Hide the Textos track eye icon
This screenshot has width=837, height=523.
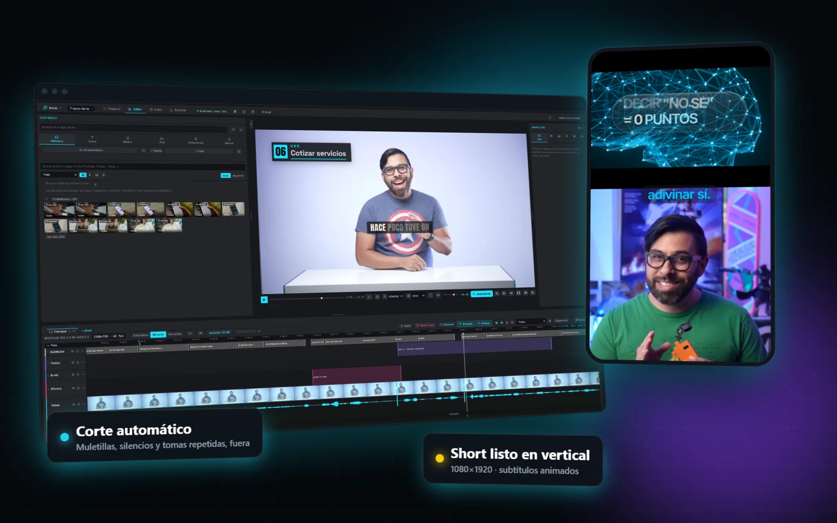[x=72, y=362]
